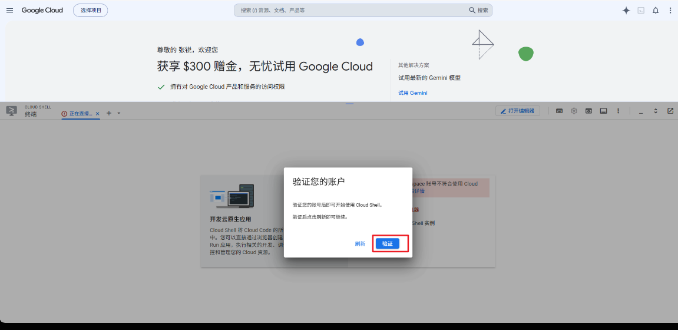This screenshot has width=678, height=330.
Task: Click the web preview icon
Action: (x=588, y=111)
